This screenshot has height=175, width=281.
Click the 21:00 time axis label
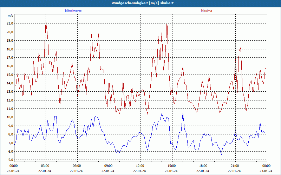click(235, 166)
